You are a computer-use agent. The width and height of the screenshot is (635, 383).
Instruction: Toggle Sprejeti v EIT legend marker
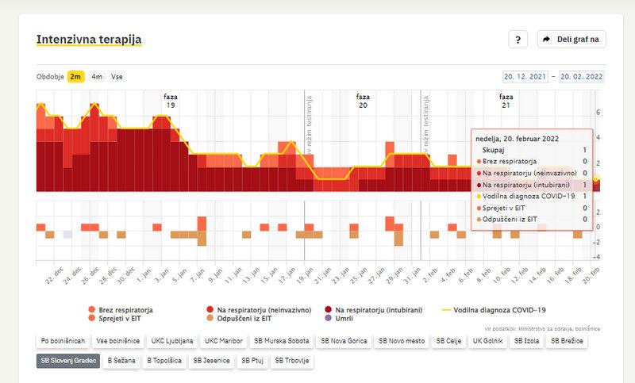tap(92, 317)
